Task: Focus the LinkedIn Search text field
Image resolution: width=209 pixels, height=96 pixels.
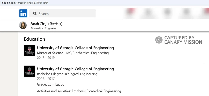Action: [62, 14]
